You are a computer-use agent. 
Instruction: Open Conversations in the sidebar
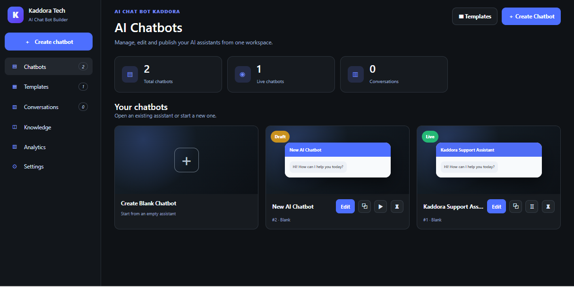point(49,107)
